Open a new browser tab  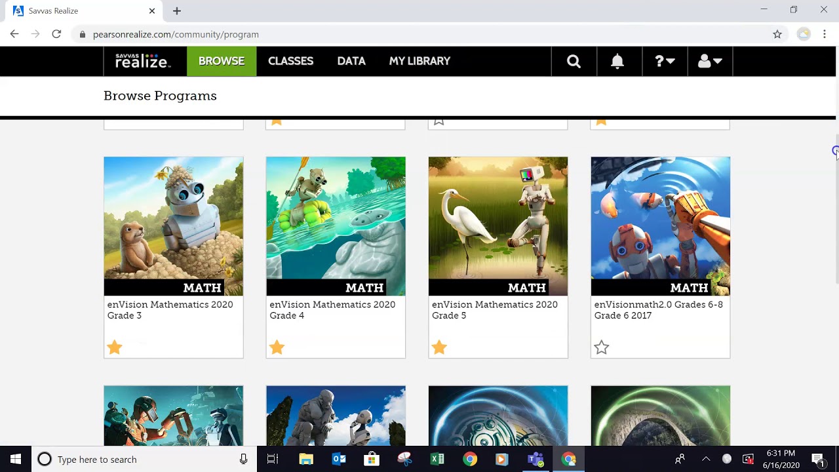click(x=177, y=10)
